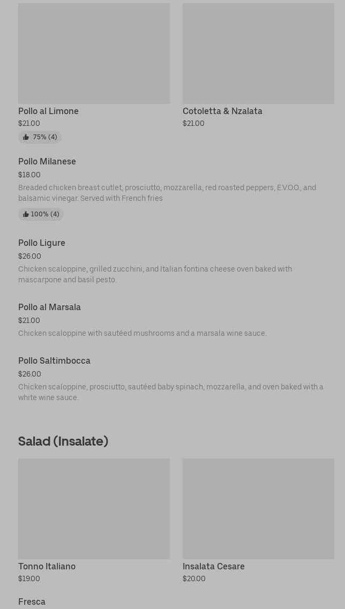This screenshot has height=609, width=345.
Task: Open the Pollo Milanese menu item
Action: [x=47, y=162]
